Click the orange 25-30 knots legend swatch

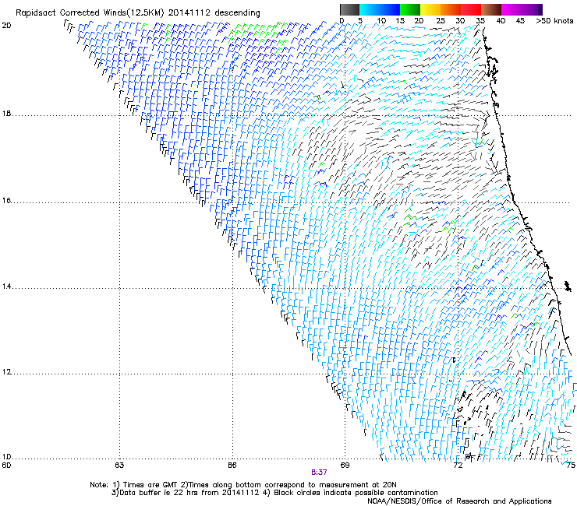pyautogui.click(x=451, y=9)
